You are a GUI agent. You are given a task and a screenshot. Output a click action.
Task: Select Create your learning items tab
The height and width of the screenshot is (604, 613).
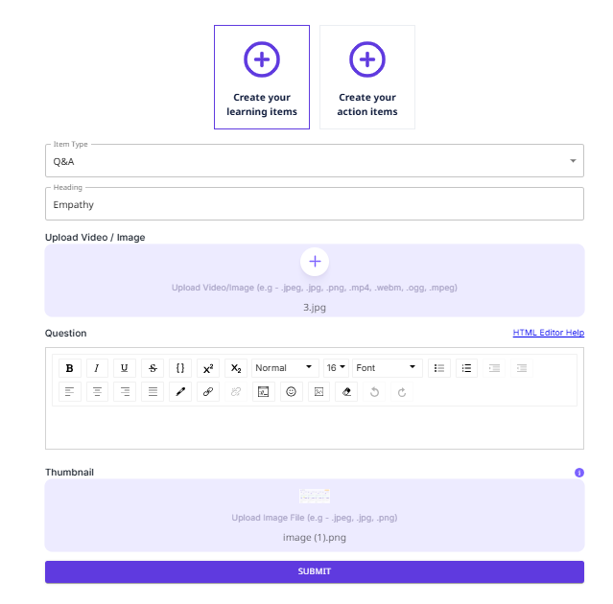(x=262, y=77)
